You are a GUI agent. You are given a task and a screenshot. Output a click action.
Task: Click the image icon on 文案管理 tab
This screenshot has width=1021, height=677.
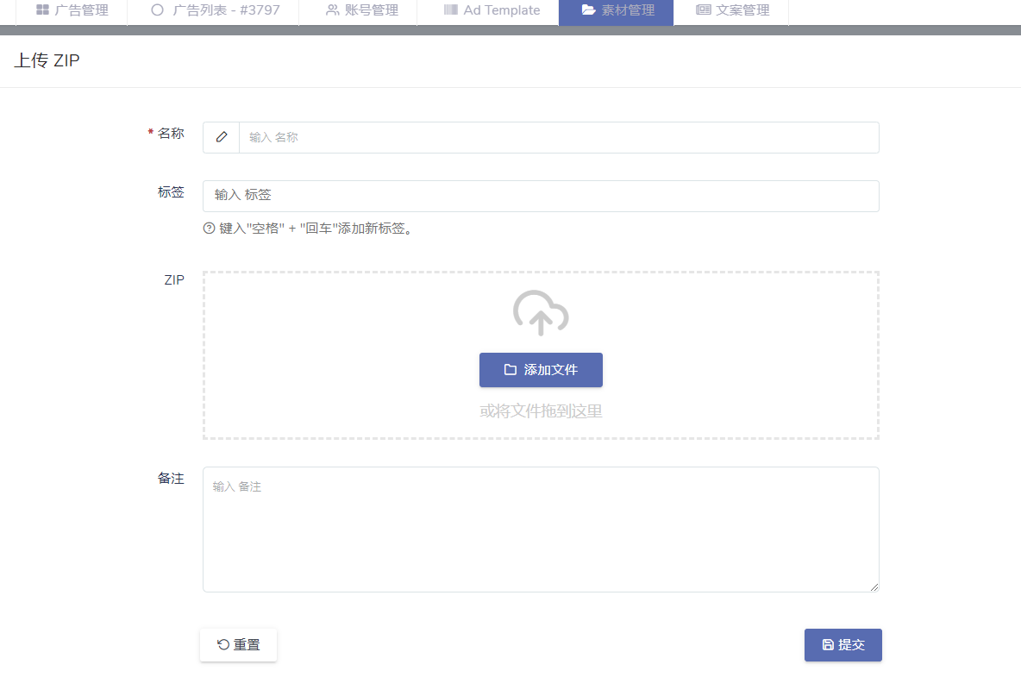[703, 10]
